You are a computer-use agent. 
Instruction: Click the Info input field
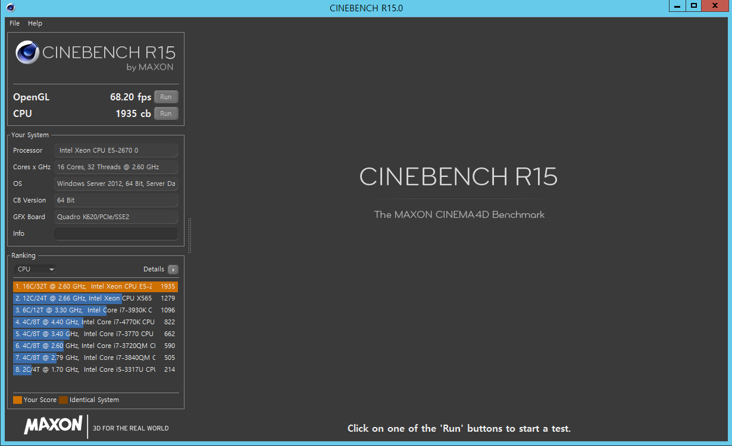pyautogui.click(x=116, y=233)
